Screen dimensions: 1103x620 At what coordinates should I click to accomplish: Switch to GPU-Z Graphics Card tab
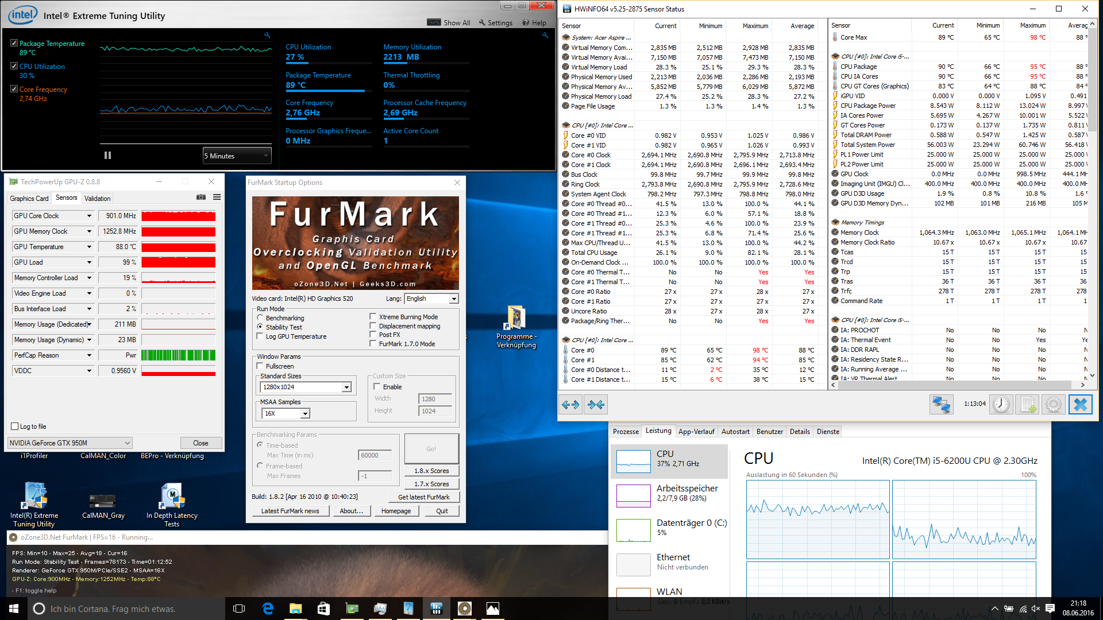(29, 199)
